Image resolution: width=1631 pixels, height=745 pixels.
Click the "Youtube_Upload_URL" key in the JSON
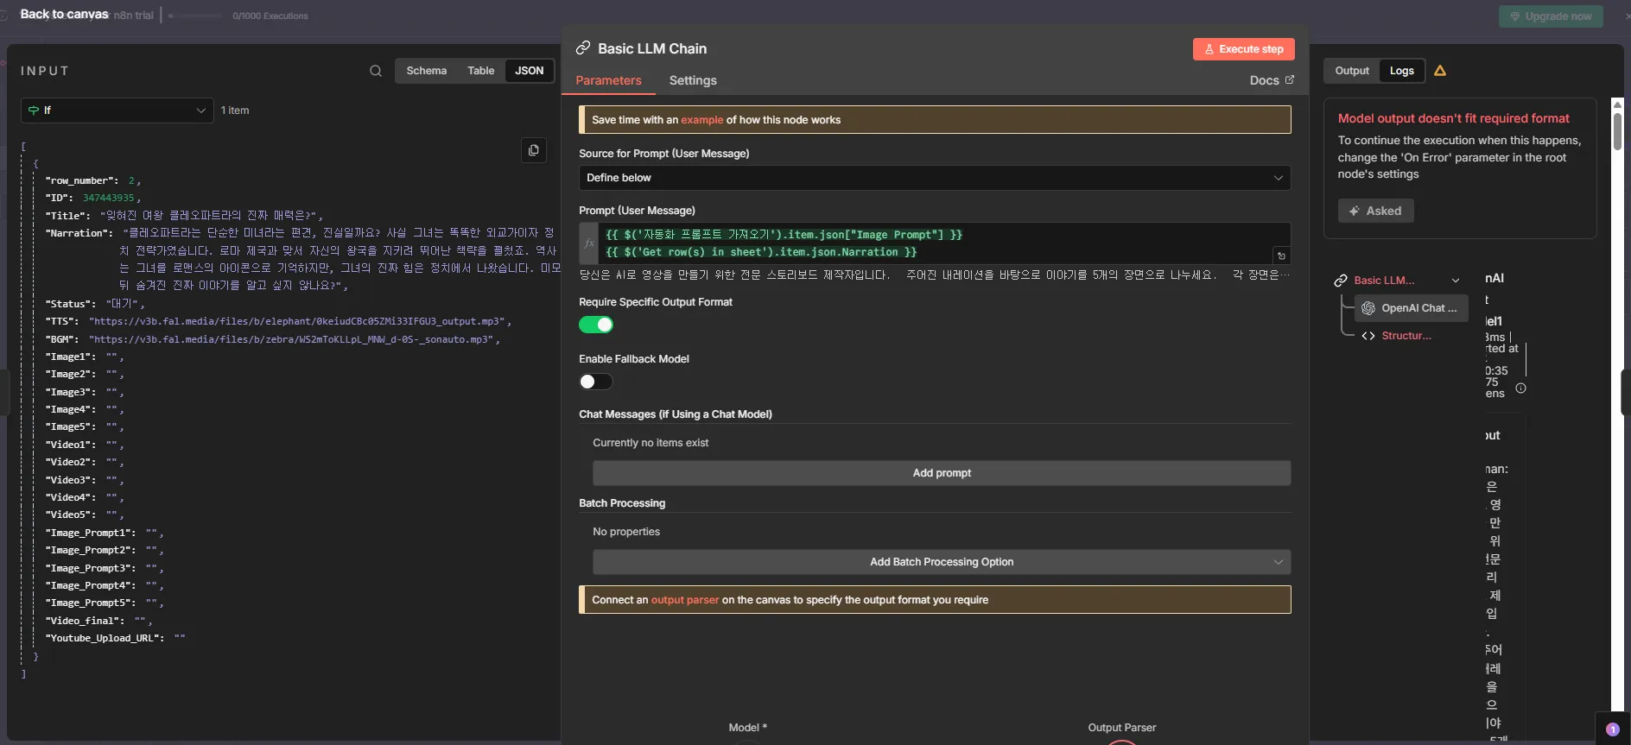click(104, 638)
